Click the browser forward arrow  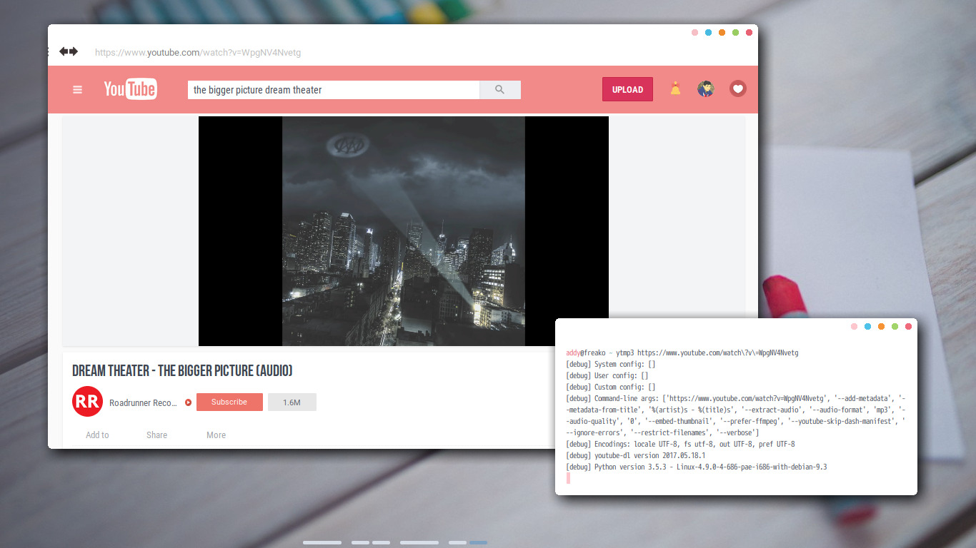click(x=73, y=51)
